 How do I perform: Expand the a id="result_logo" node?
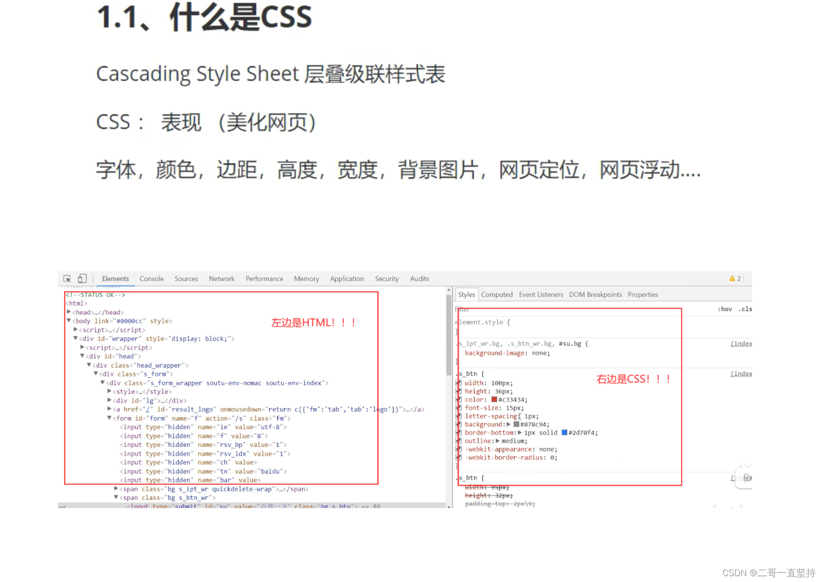point(109,409)
